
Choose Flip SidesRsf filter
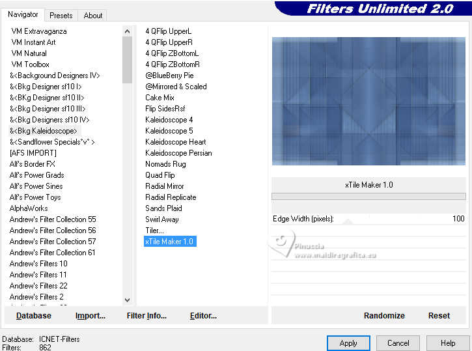[x=165, y=109]
